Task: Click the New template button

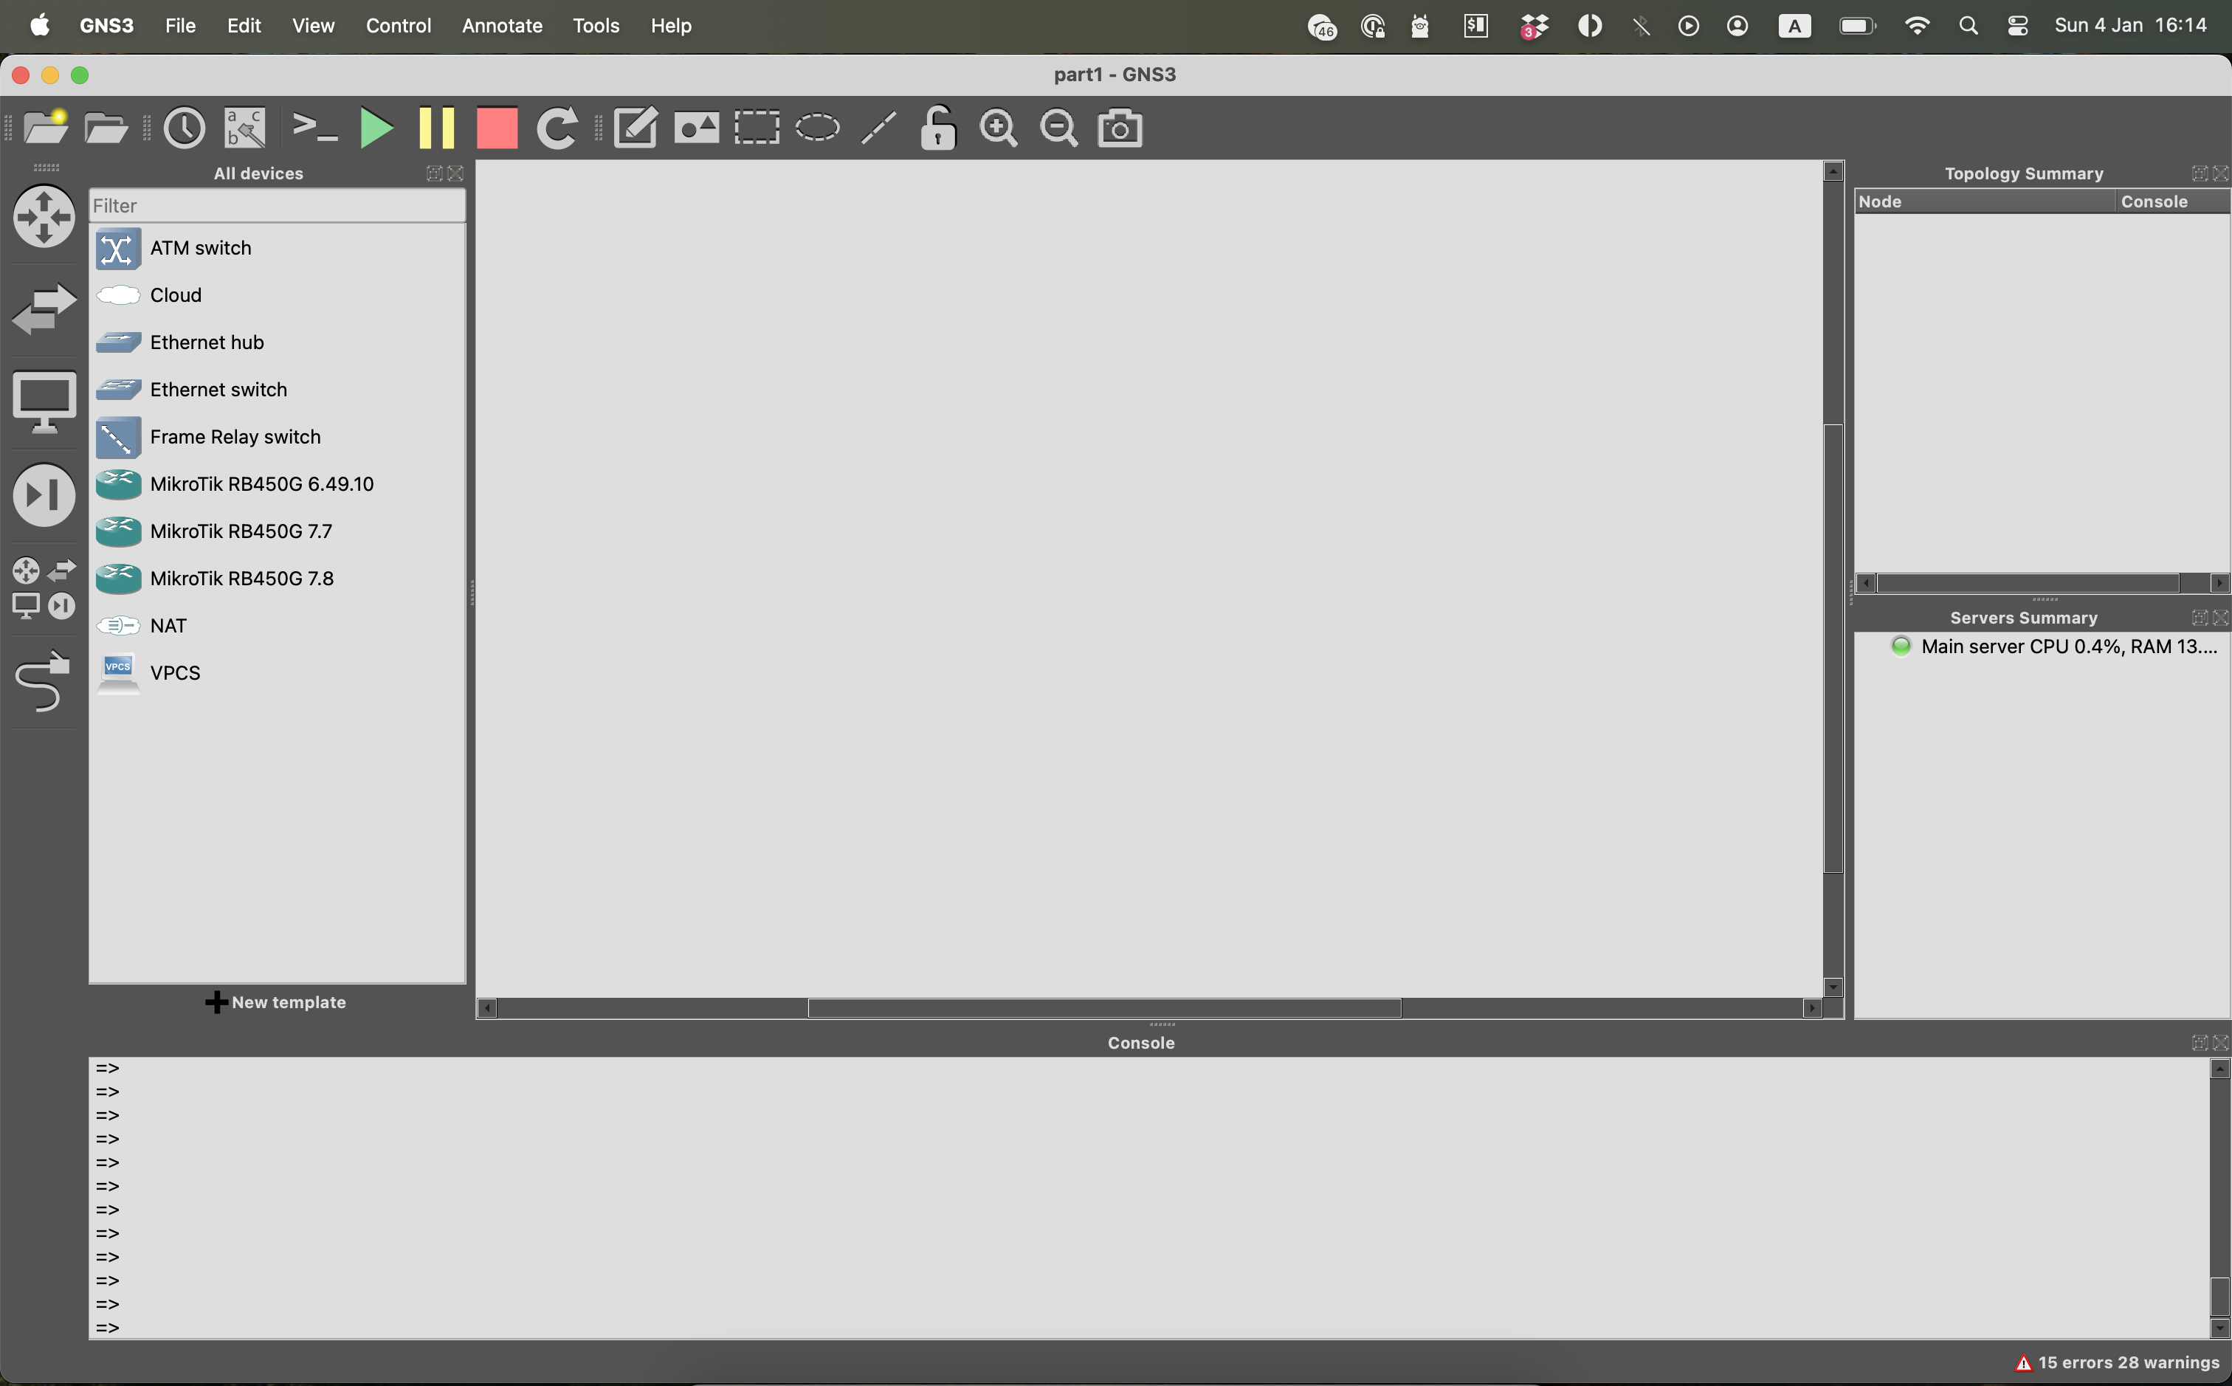Action: click(276, 1002)
